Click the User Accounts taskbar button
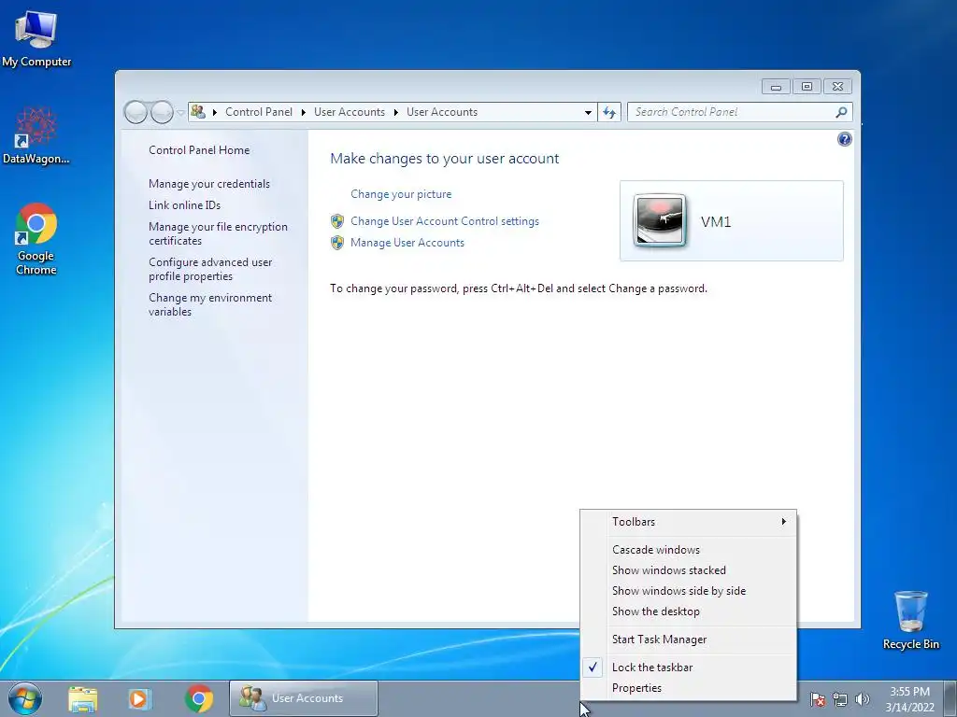957x717 pixels. (304, 698)
